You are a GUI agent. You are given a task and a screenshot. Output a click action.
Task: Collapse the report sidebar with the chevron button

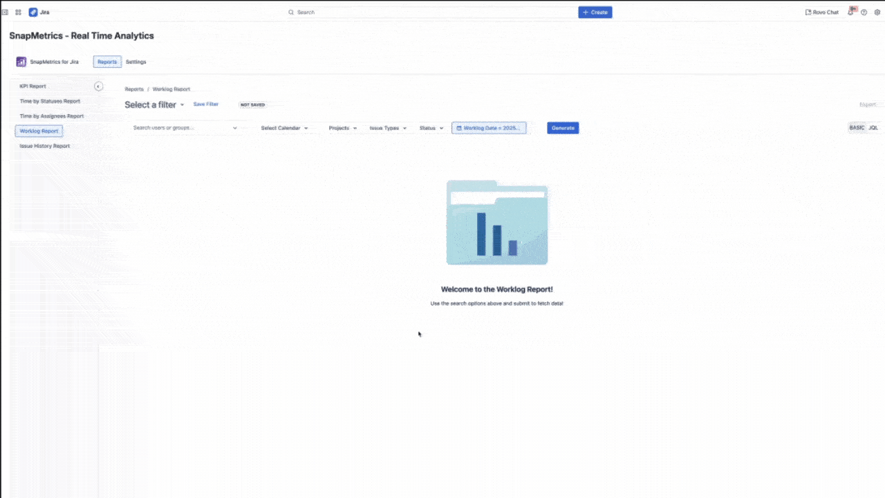tap(99, 86)
